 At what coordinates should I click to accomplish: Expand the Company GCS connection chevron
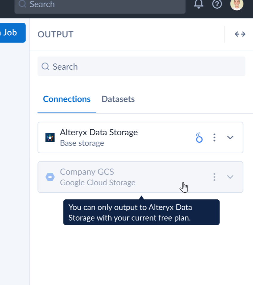click(x=230, y=177)
